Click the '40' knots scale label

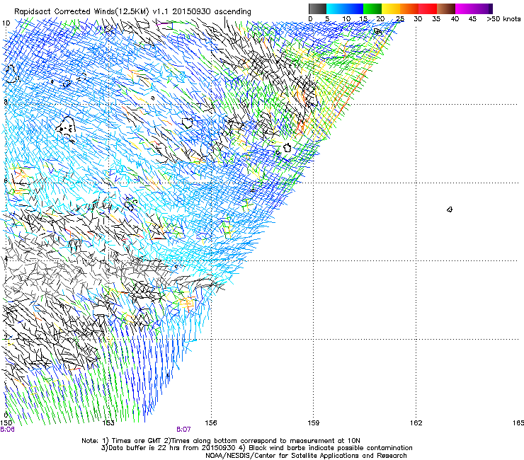(455, 19)
